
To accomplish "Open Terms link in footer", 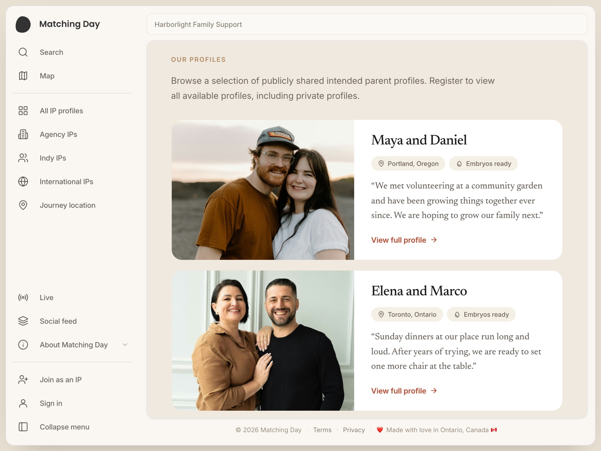I will 322,430.
